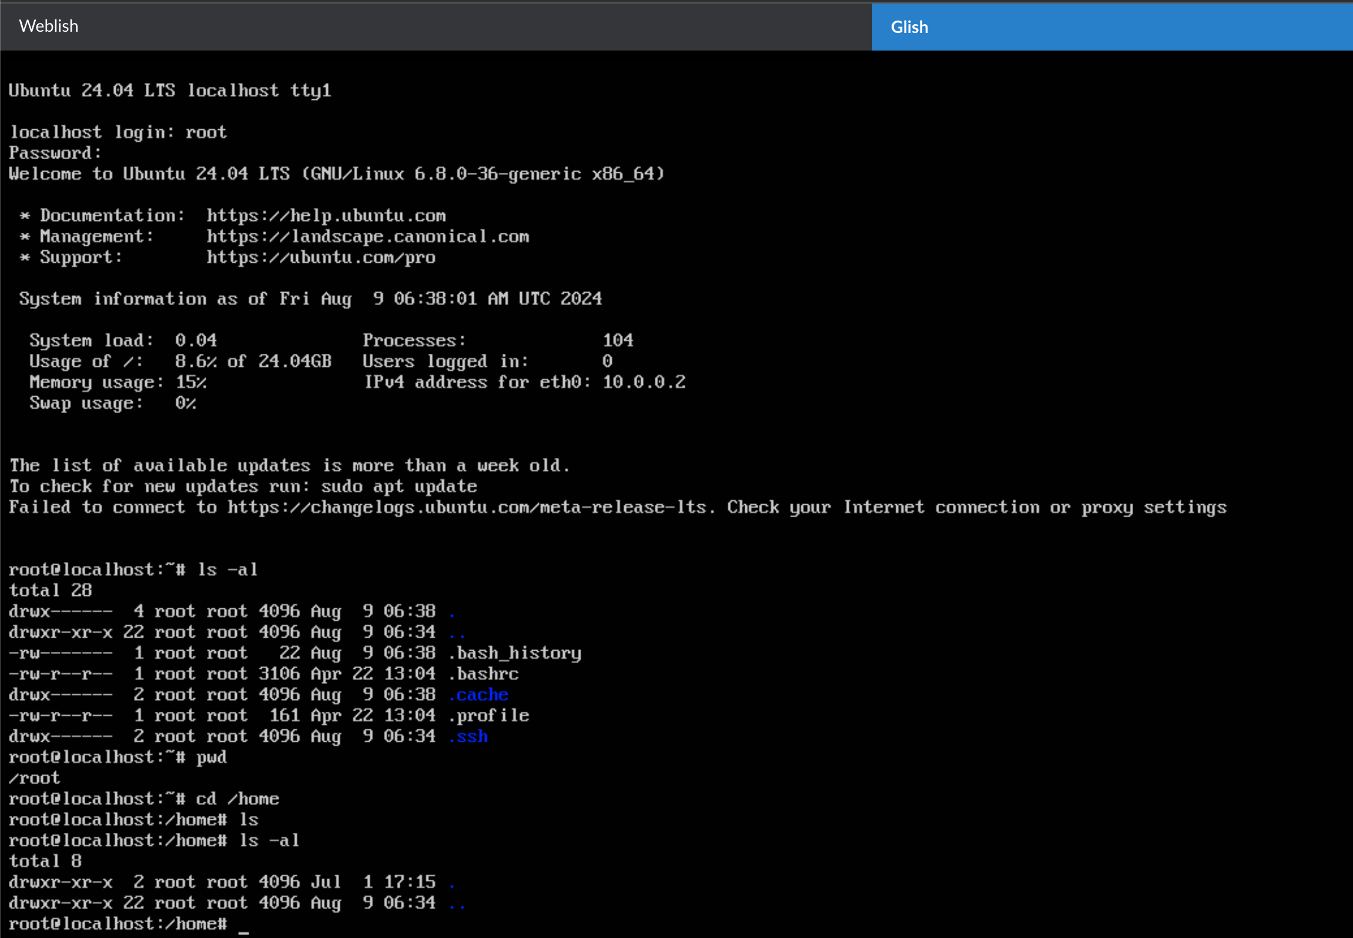1353x938 pixels.
Task: Place cursor at the final /home# prompt
Action: tap(243, 923)
